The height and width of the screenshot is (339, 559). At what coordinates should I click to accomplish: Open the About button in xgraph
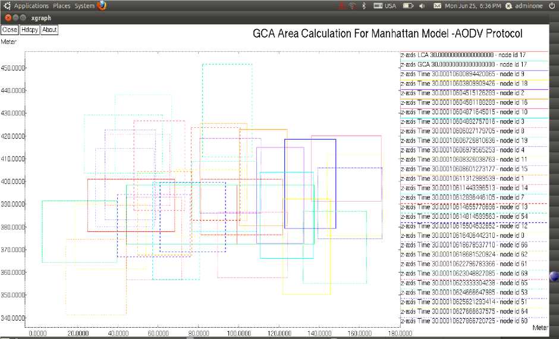[49, 30]
